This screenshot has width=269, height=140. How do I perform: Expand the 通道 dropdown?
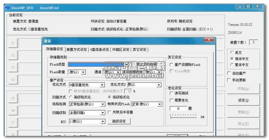118,72
